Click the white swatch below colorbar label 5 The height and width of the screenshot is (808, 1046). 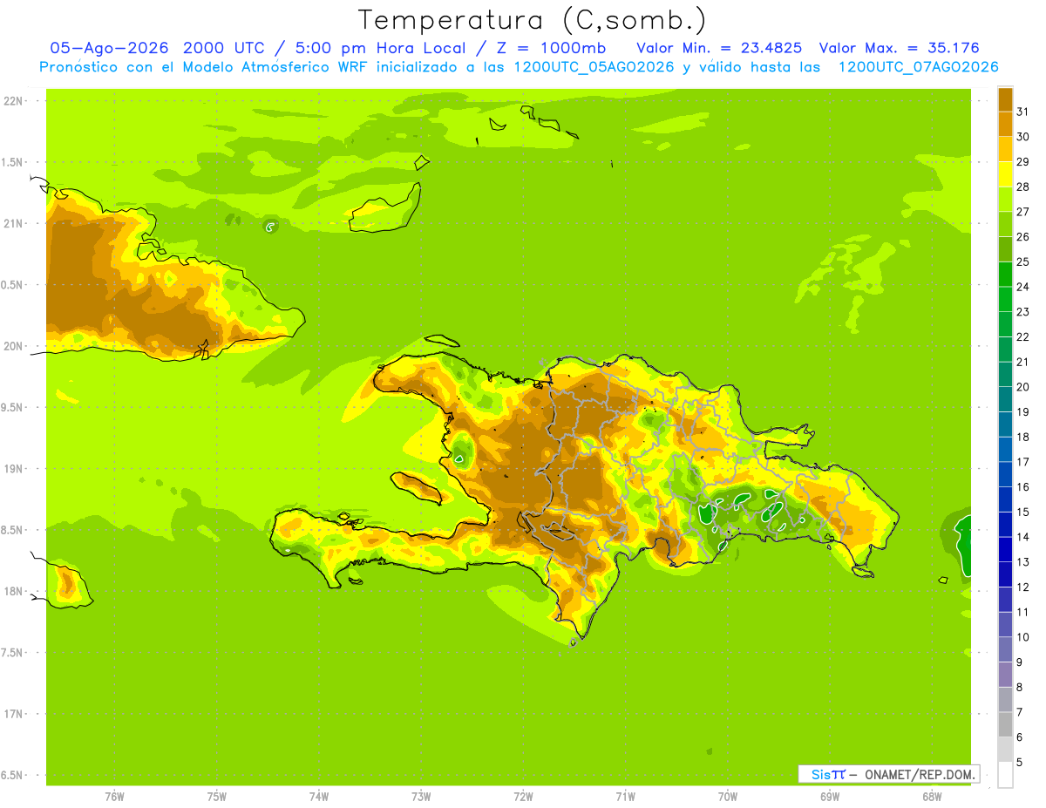1006,775
